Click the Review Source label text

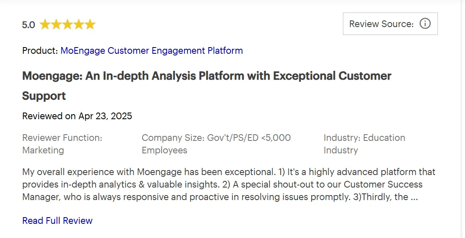coord(381,24)
